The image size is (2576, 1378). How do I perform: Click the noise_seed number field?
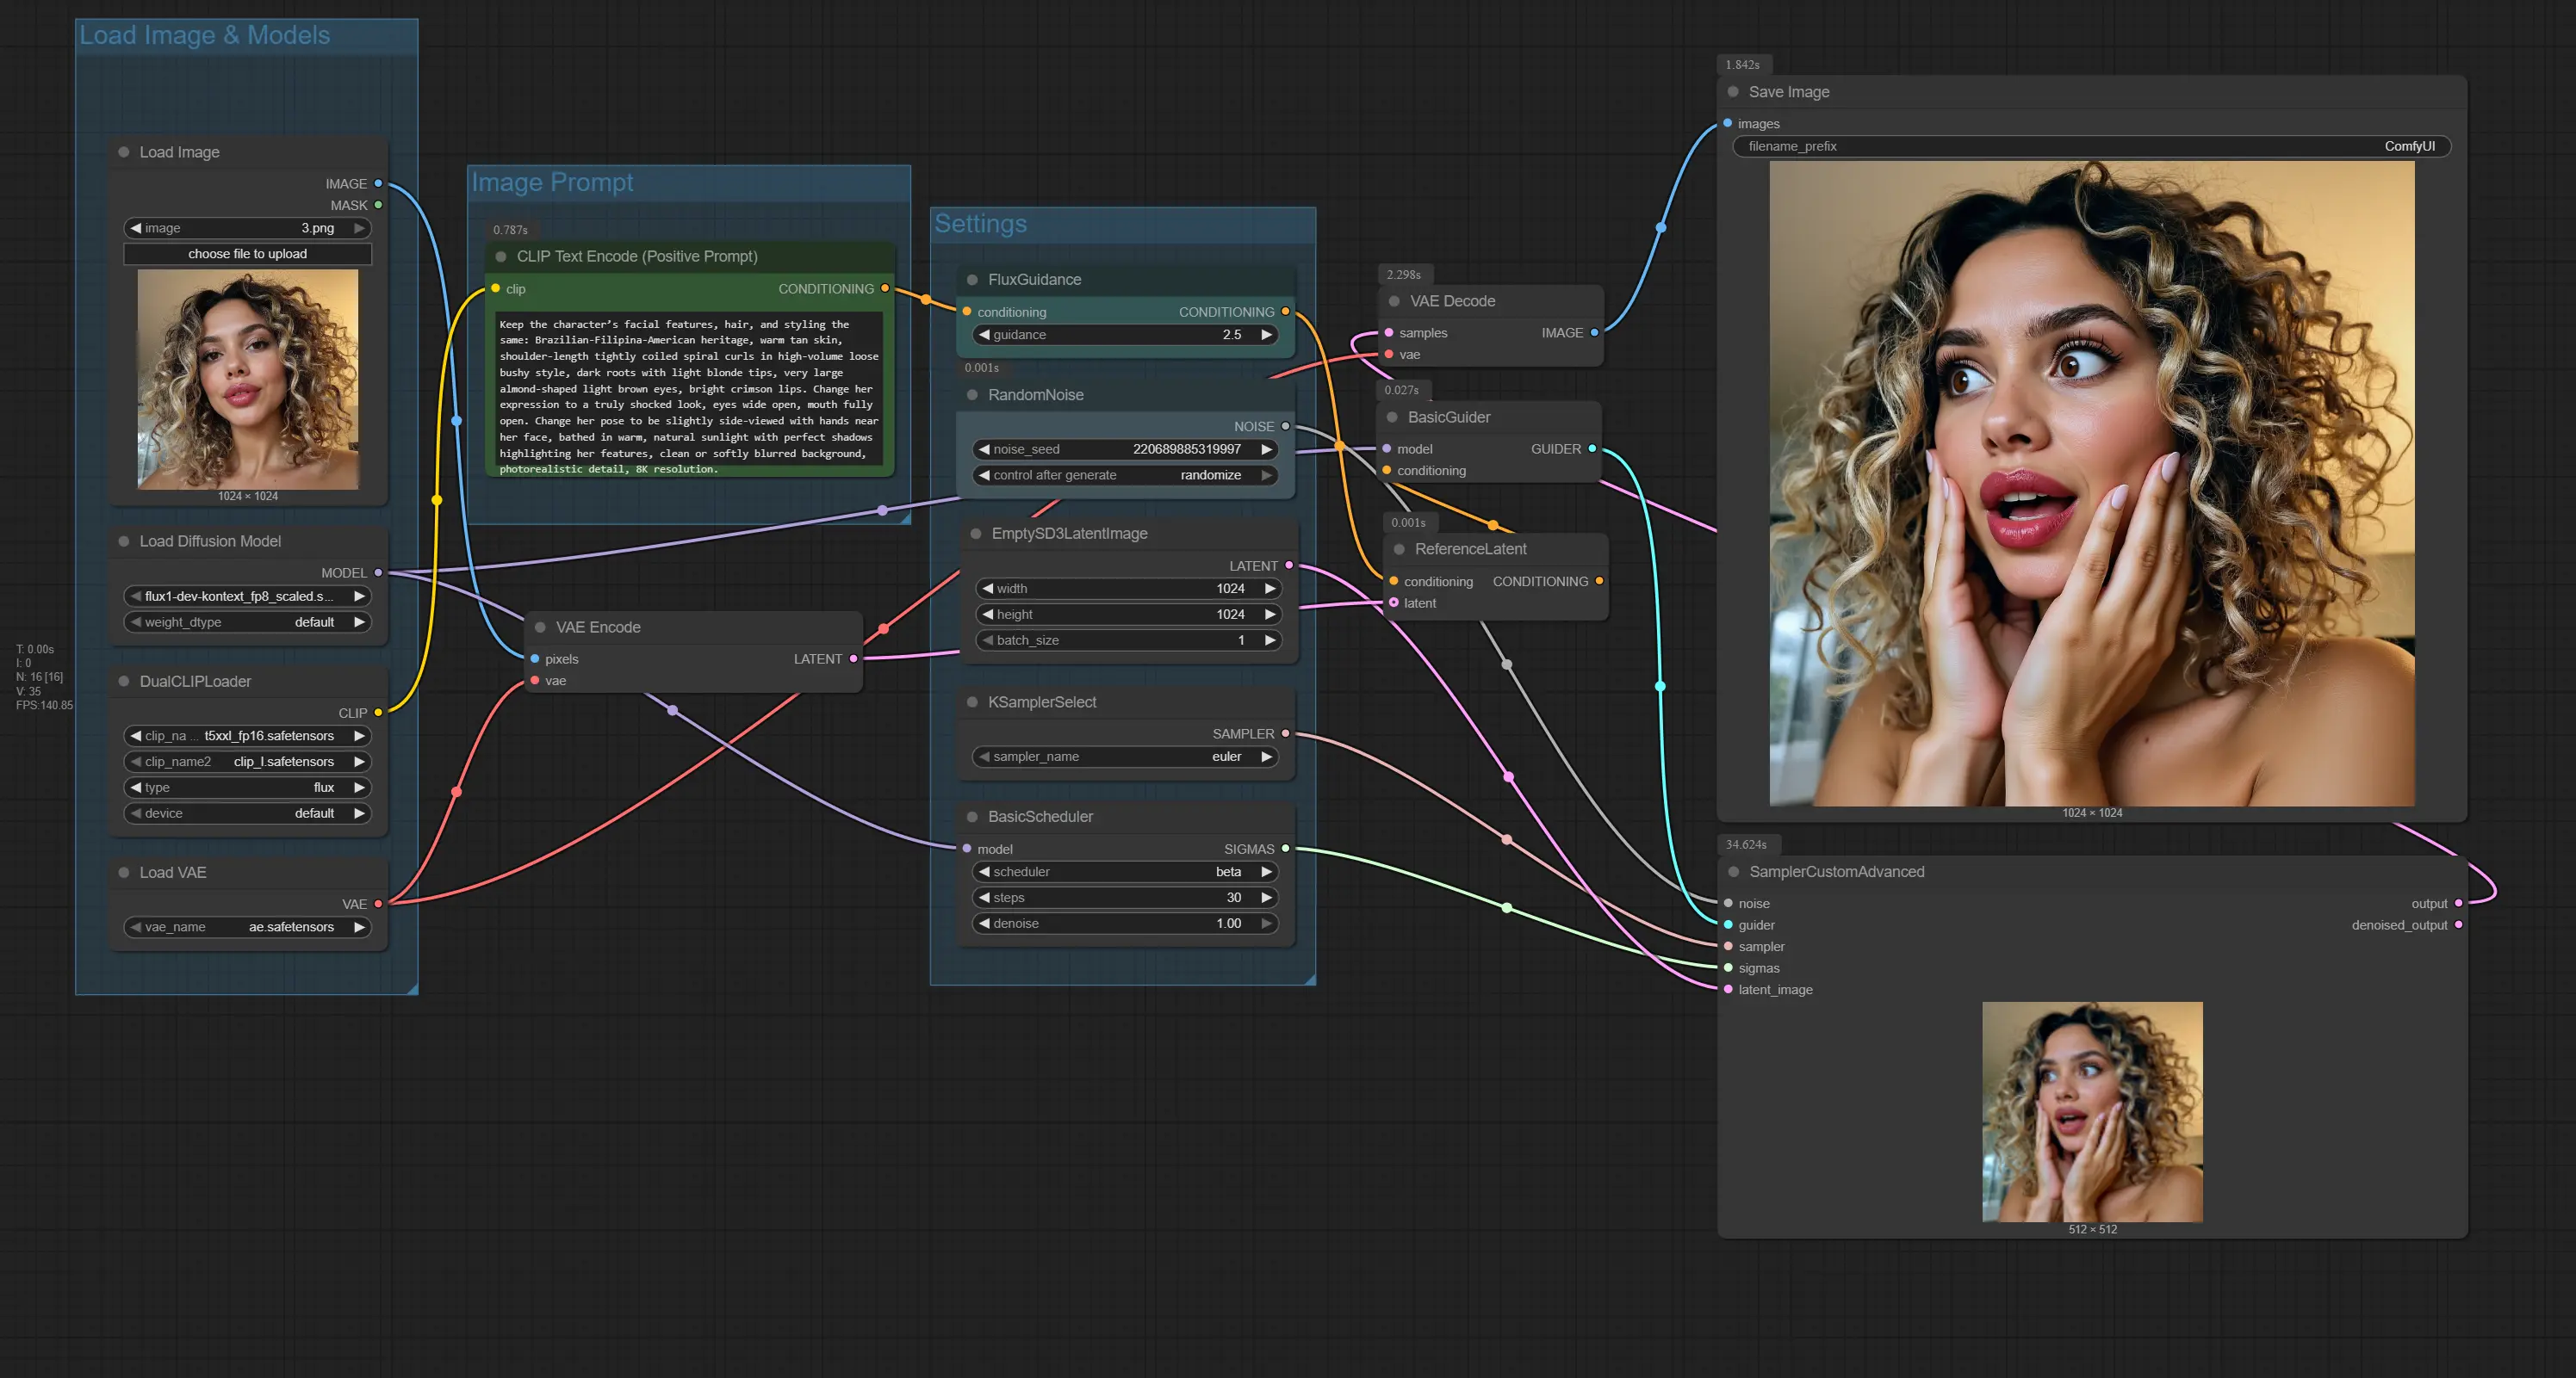[x=1125, y=448]
